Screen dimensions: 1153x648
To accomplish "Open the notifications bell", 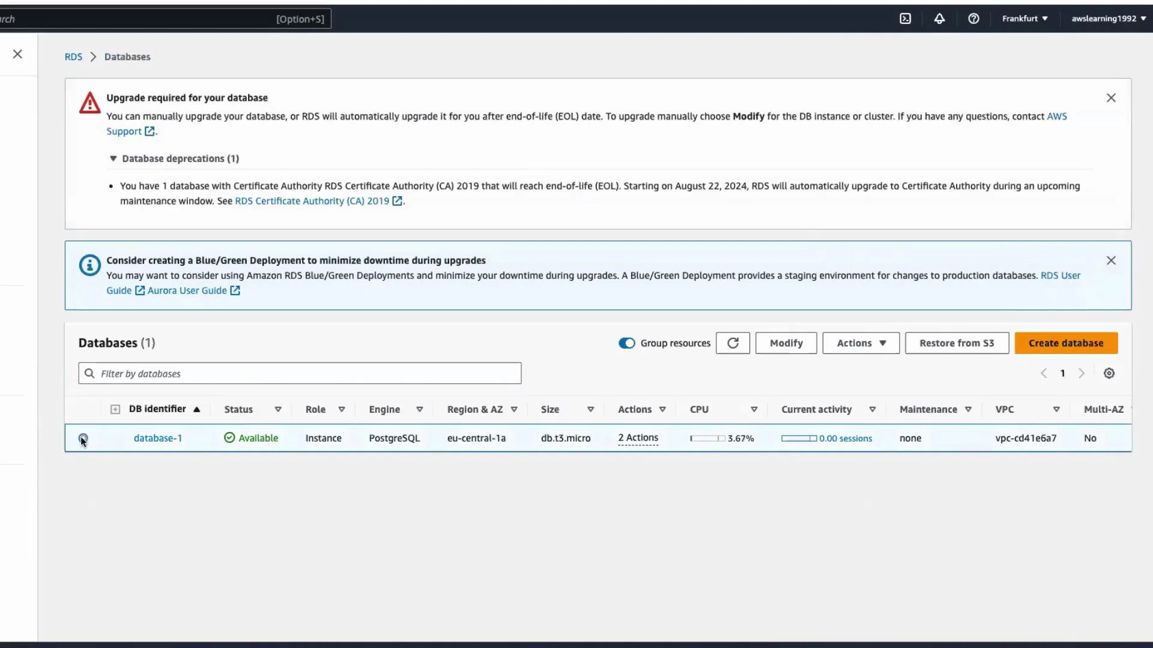I will click(939, 18).
